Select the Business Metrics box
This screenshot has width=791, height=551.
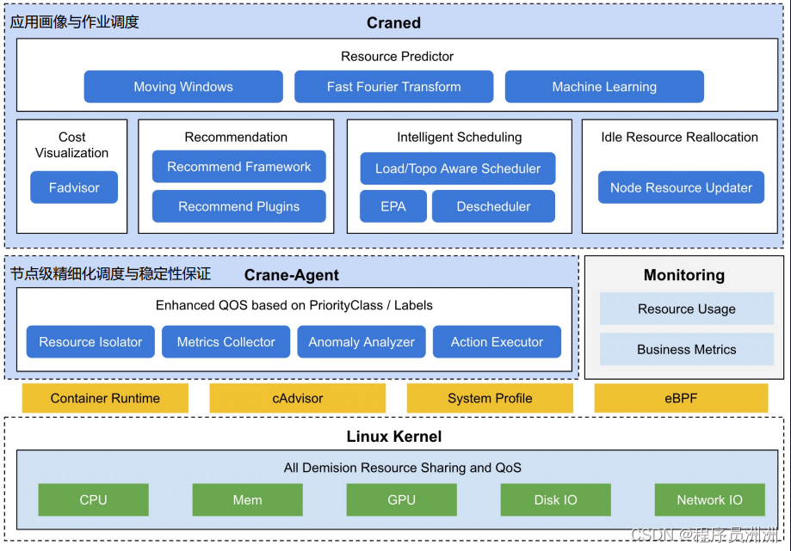(x=687, y=349)
